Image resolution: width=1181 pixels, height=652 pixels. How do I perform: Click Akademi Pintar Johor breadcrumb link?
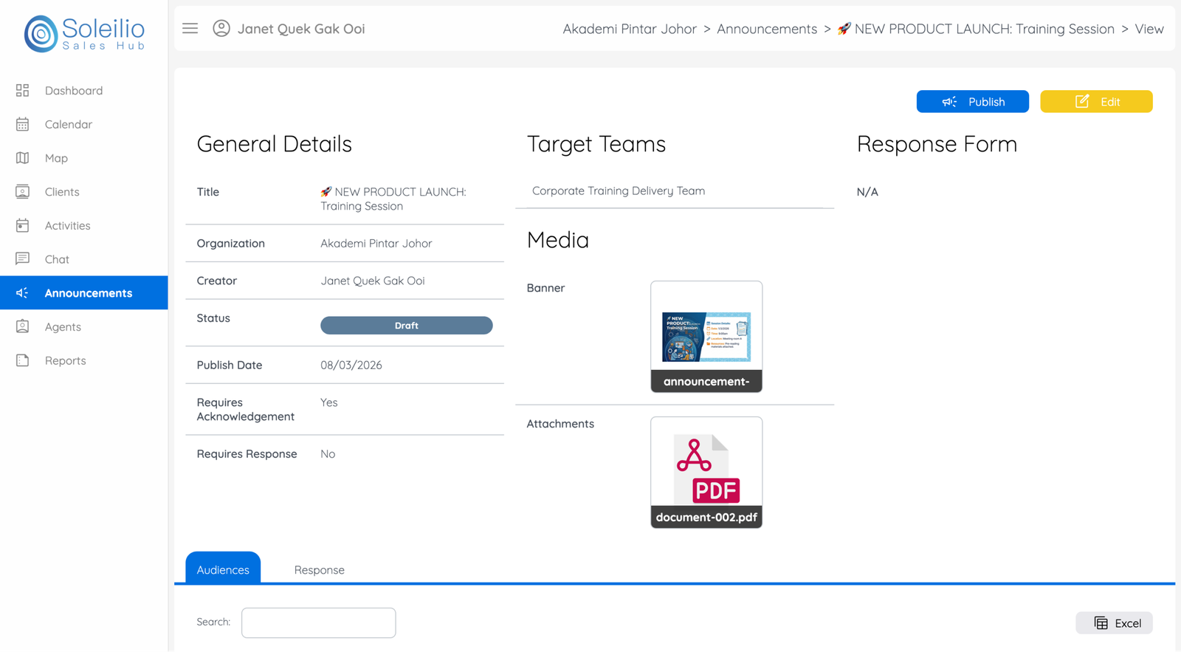coord(630,29)
